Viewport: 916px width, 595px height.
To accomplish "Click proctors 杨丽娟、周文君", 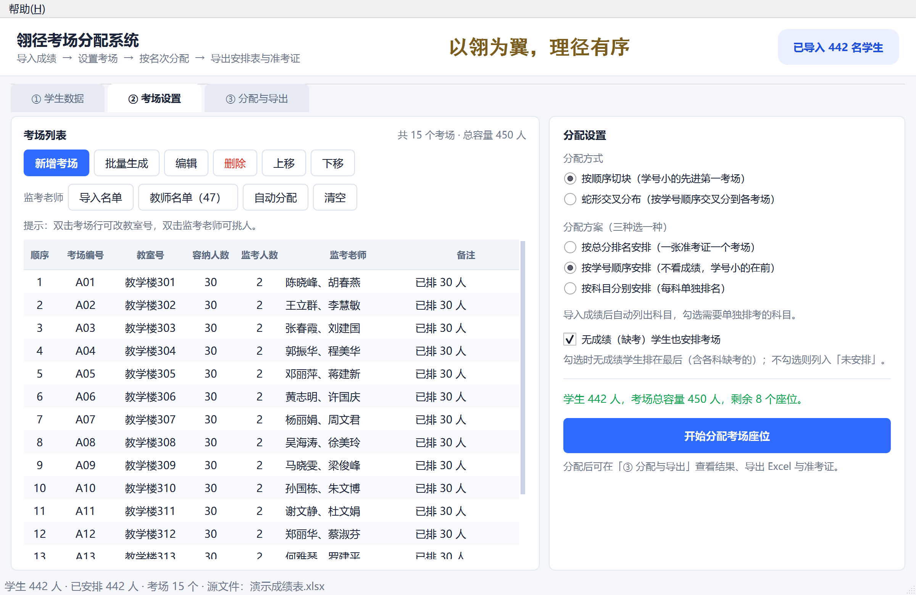I will 323,420.
